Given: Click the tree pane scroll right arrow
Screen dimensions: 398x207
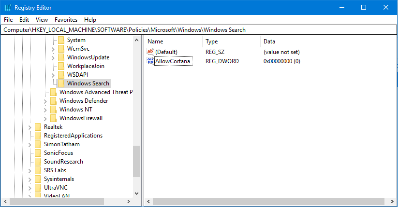Looking at the screenshot, I should coord(129,202).
